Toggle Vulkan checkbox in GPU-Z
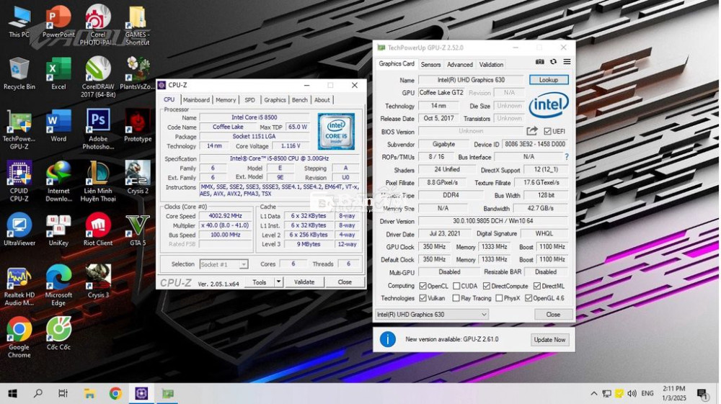721x404 pixels. [x=423, y=298]
